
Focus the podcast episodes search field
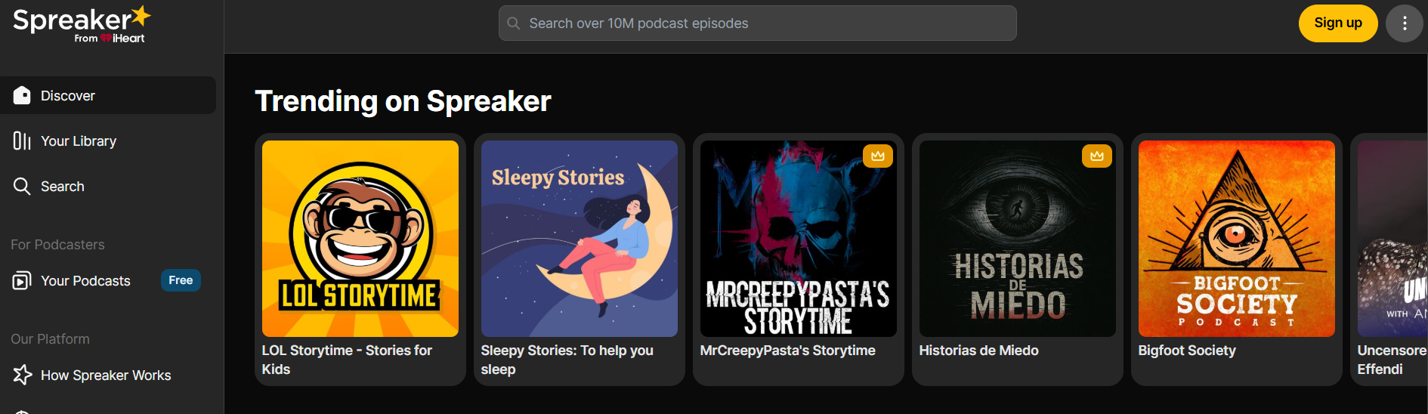757,23
